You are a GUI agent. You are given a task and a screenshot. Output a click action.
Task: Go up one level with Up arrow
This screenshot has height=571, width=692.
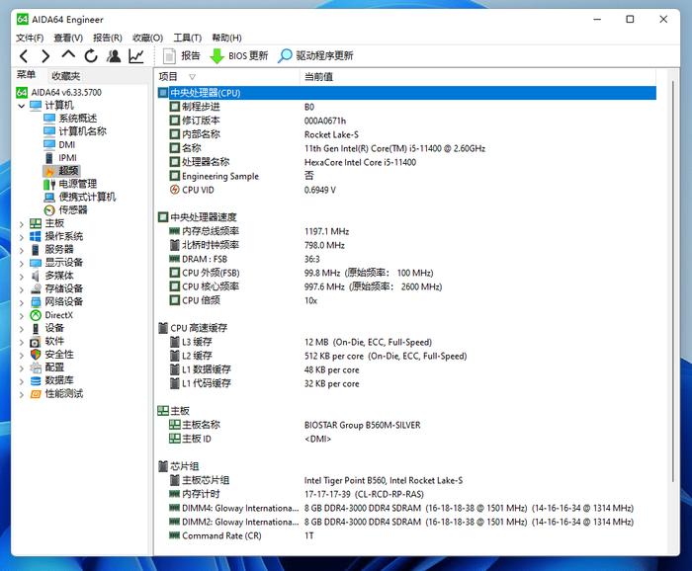pos(68,54)
